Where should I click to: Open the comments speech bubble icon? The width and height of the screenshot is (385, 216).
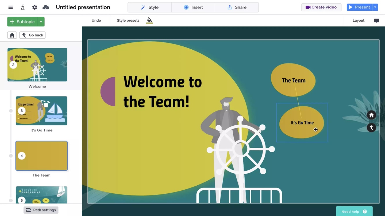pyautogui.click(x=376, y=21)
